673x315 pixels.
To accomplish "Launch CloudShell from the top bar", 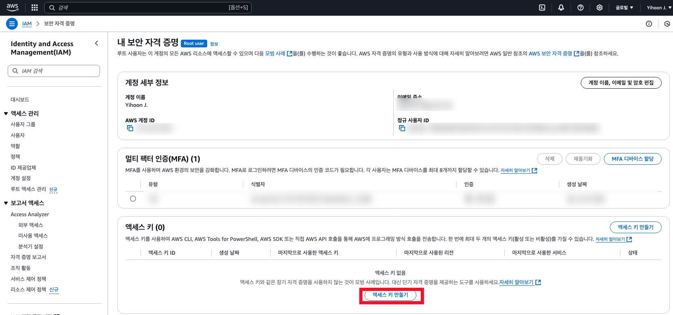I will coord(542,7).
